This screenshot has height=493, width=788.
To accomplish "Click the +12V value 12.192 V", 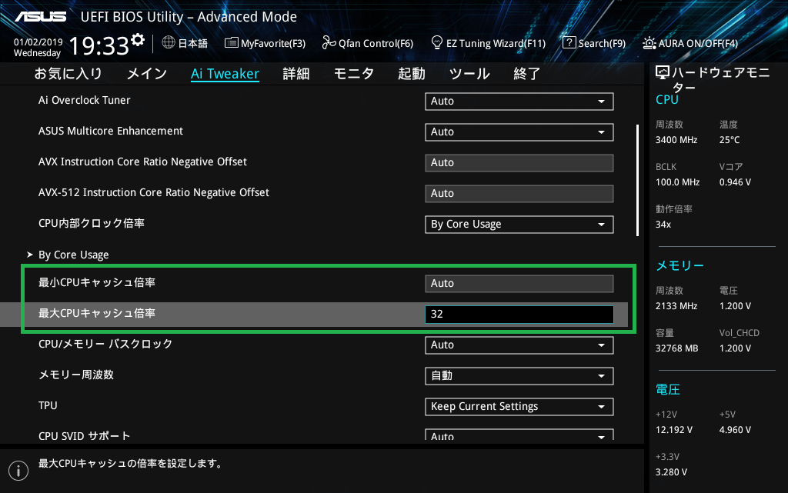I will coord(674,430).
